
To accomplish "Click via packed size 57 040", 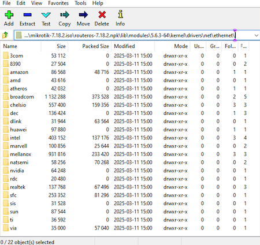I will click(x=102, y=228).
